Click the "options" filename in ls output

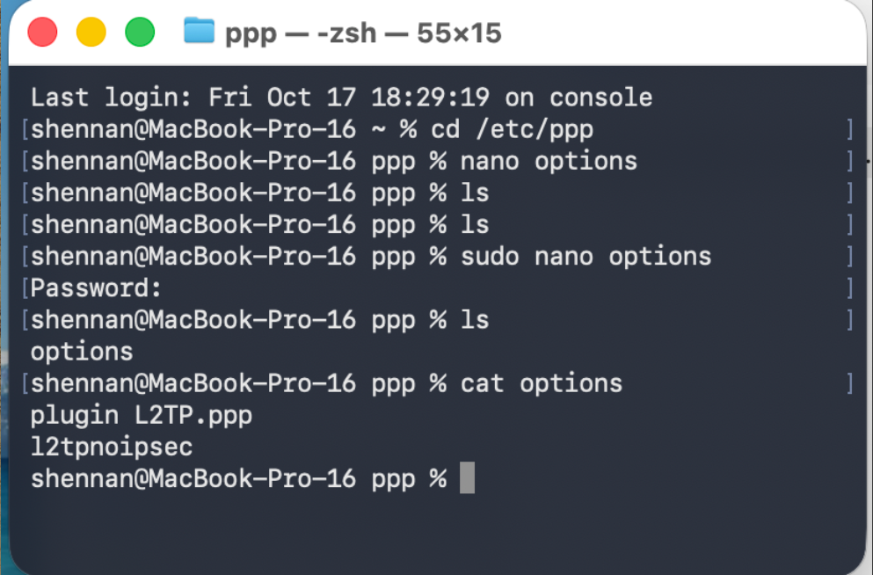pos(82,352)
